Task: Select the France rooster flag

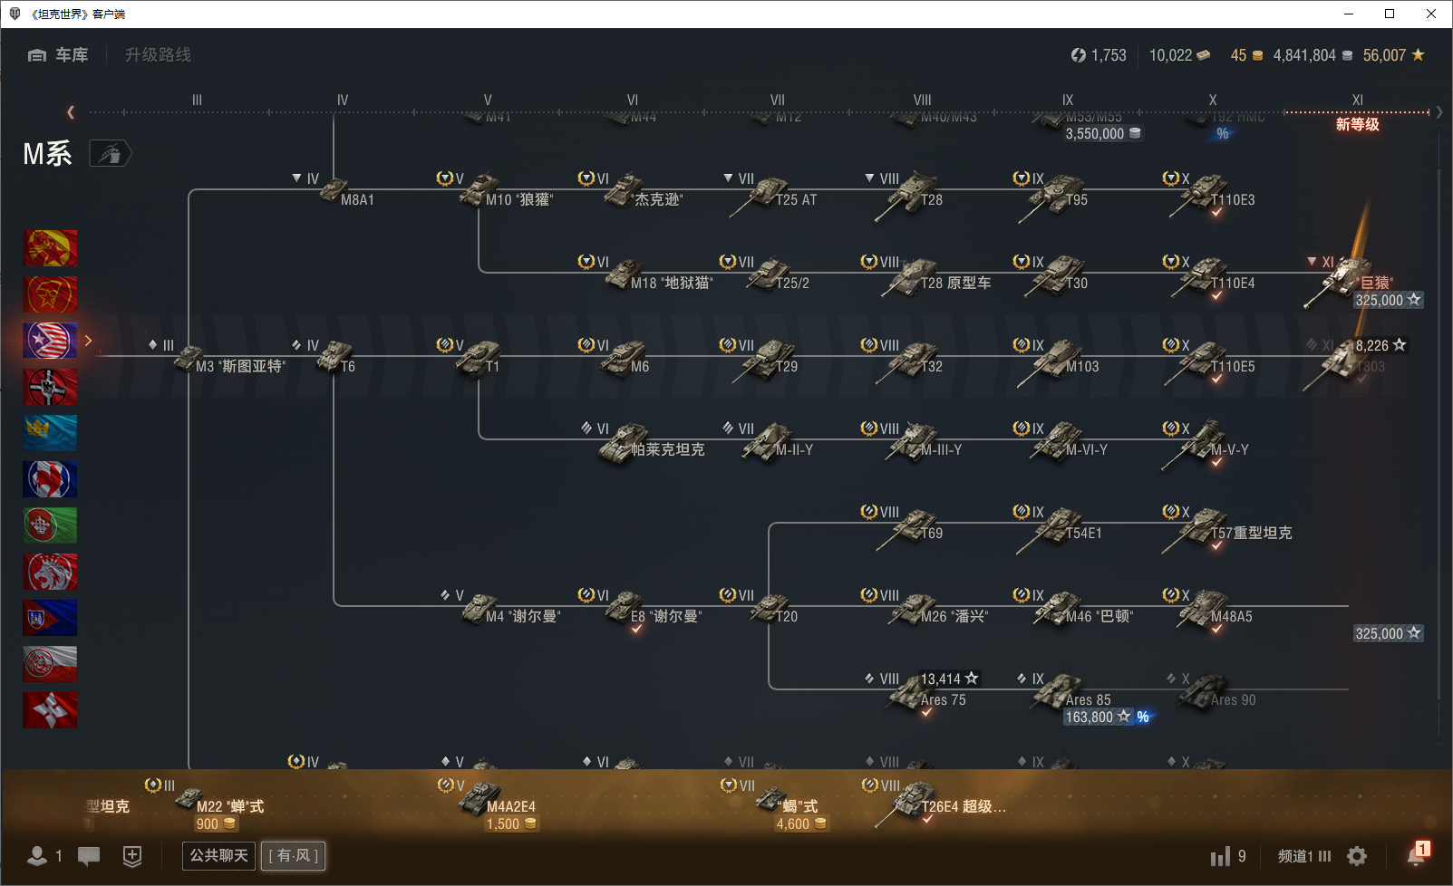Action: [x=50, y=479]
